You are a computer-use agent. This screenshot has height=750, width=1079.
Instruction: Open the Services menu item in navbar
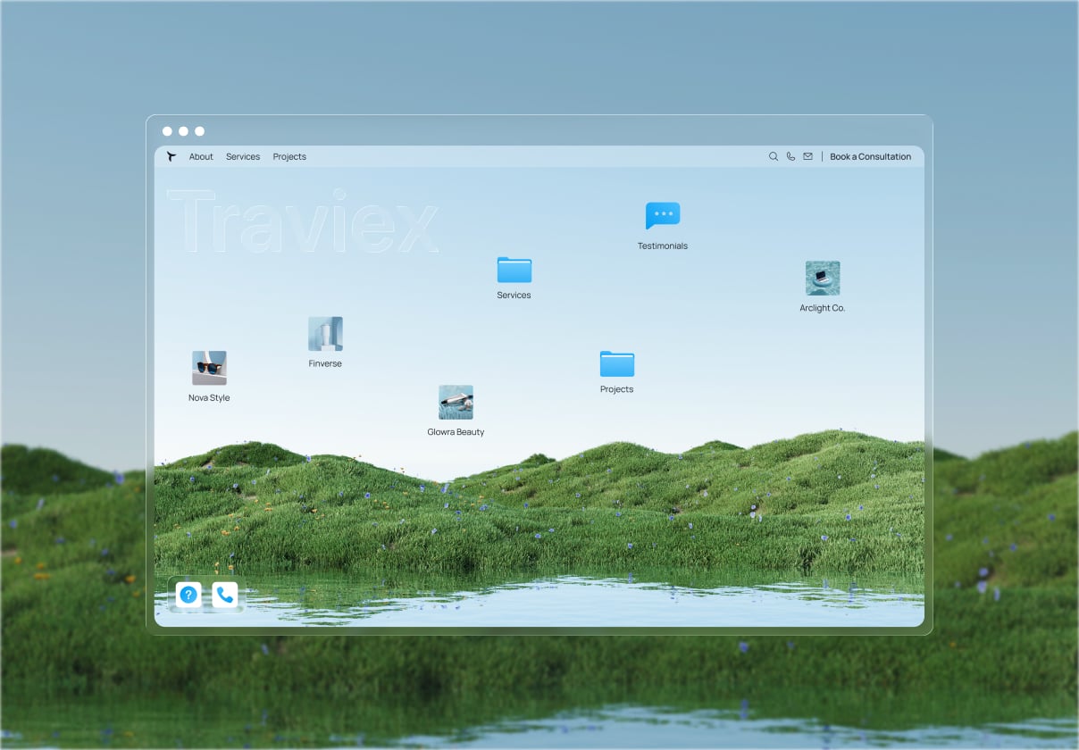243,157
